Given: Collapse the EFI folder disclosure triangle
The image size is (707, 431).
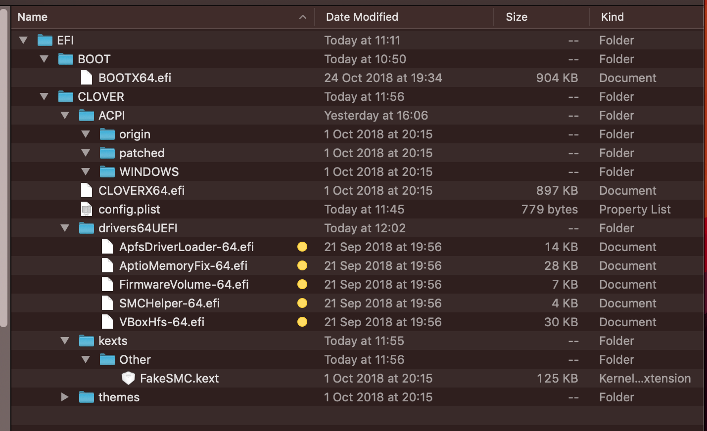Looking at the screenshot, I should coord(23,40).
